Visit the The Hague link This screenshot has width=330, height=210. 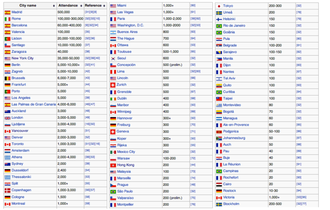(x=126, y=38)
